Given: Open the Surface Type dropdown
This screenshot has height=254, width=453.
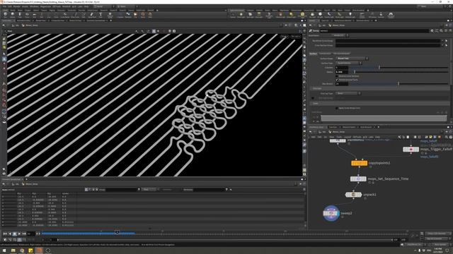Looking at the screenshot, I should point(348,63).
